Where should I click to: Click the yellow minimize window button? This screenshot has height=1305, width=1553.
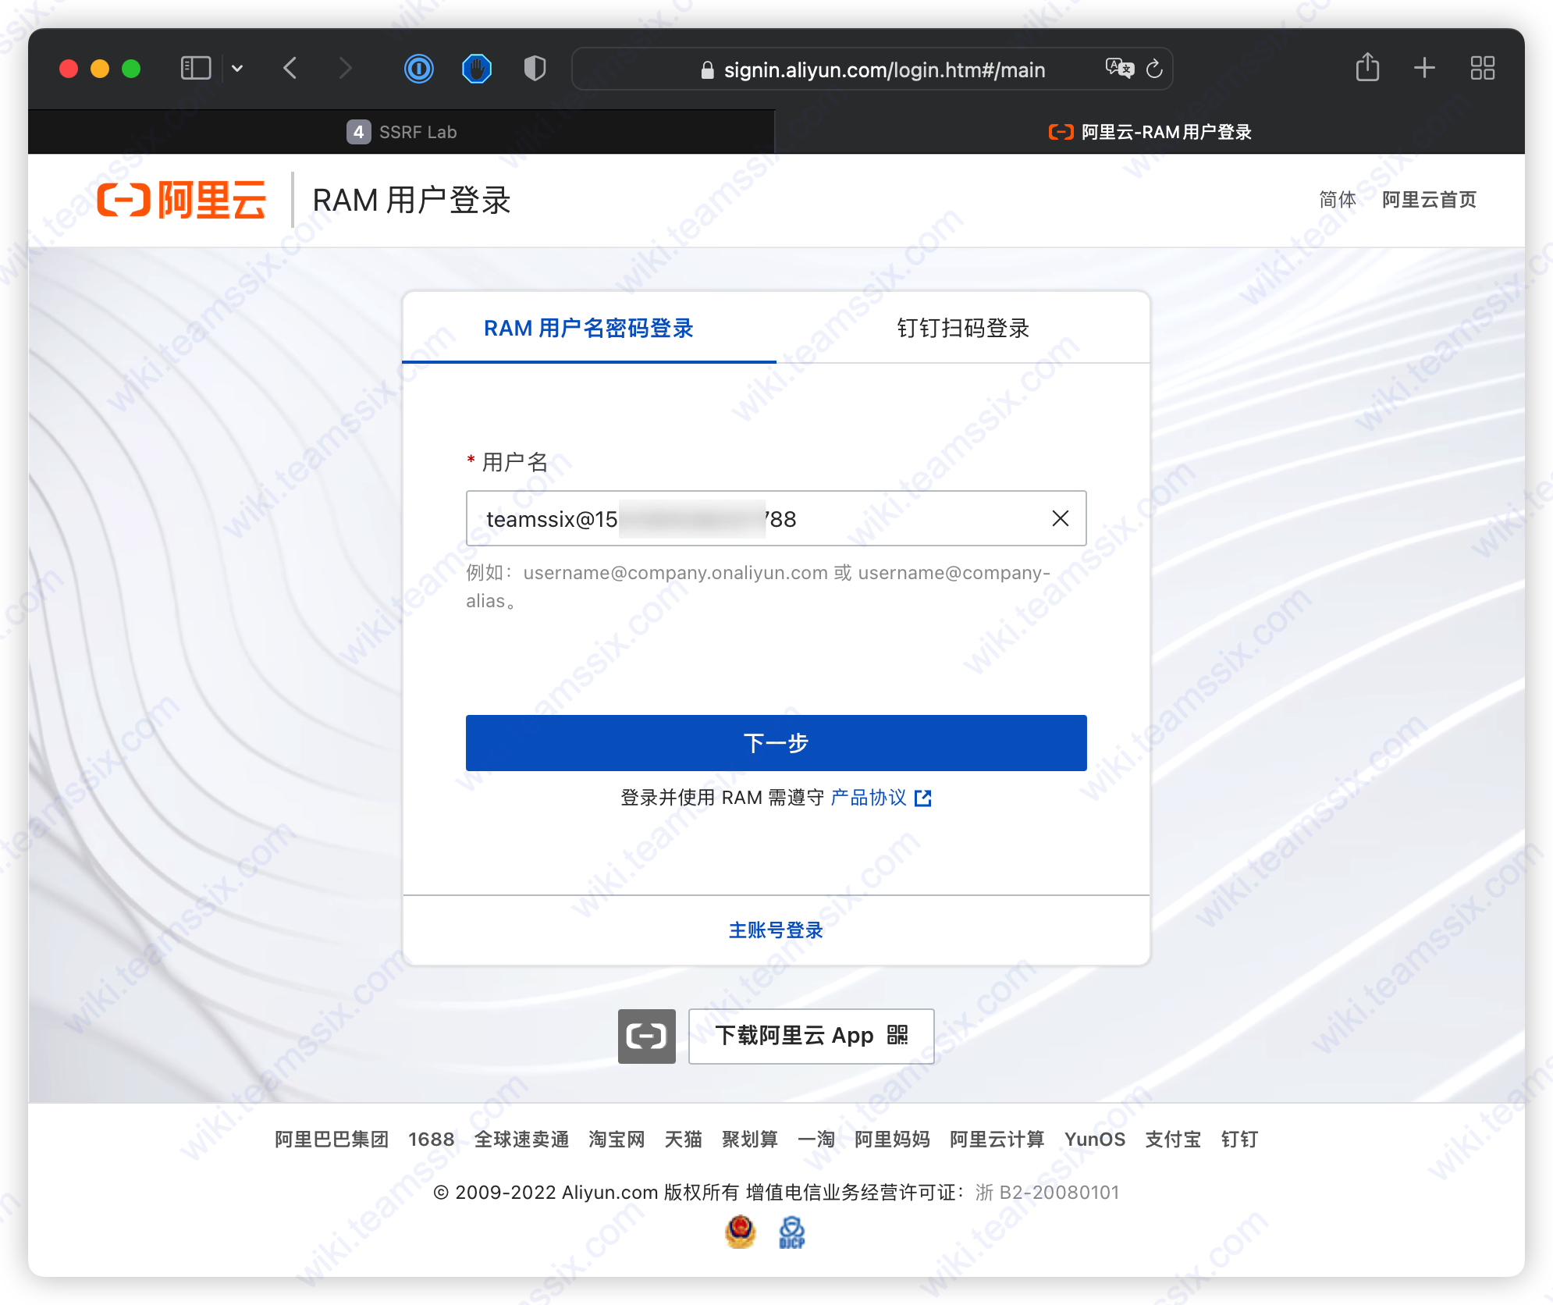[100, 69]
